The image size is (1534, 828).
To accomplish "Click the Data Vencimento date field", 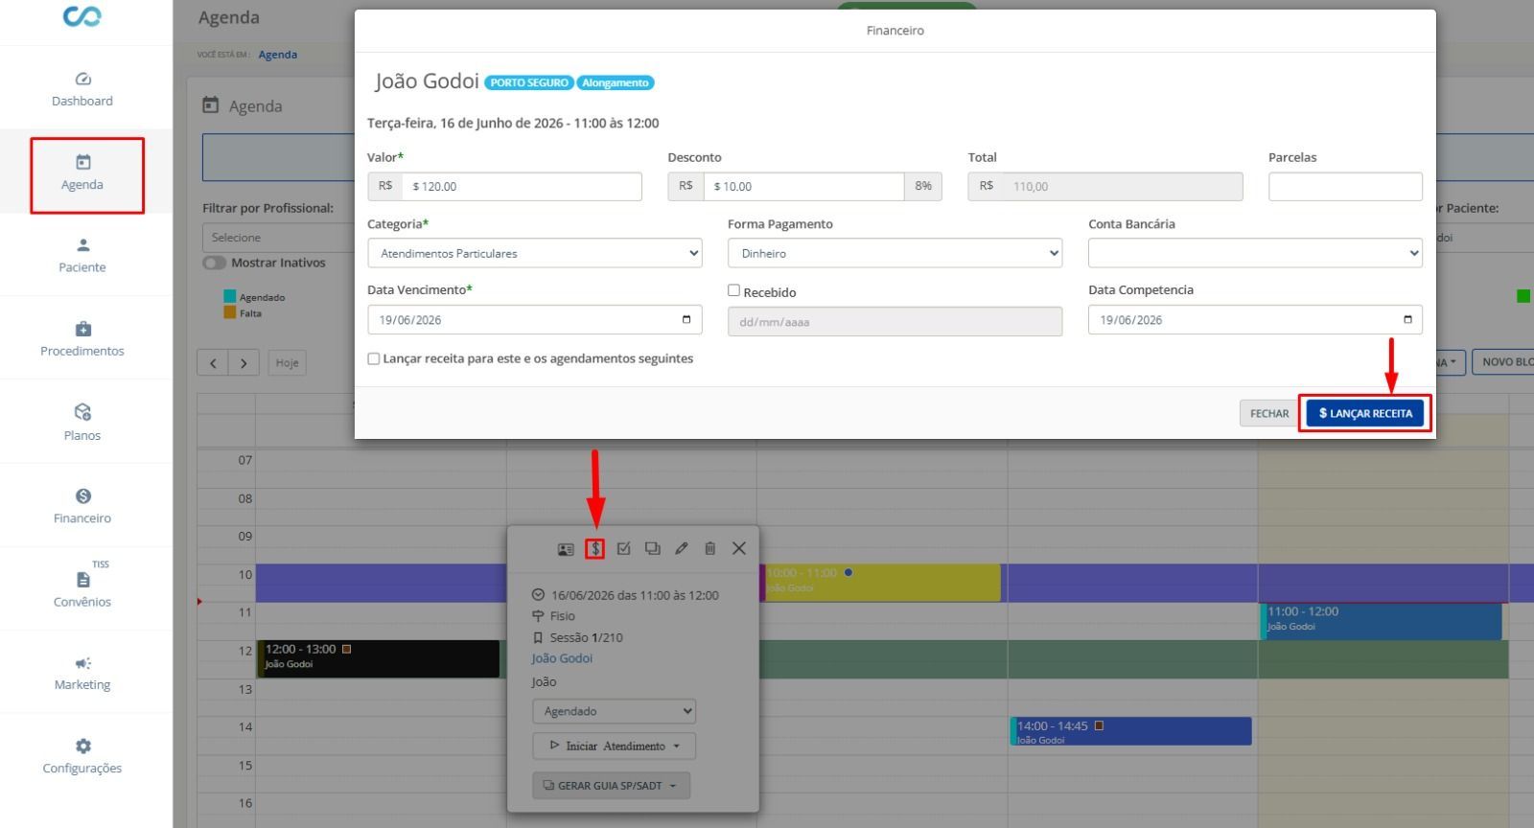I will coord(535,319).
